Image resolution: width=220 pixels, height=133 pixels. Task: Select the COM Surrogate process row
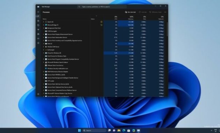104,31
